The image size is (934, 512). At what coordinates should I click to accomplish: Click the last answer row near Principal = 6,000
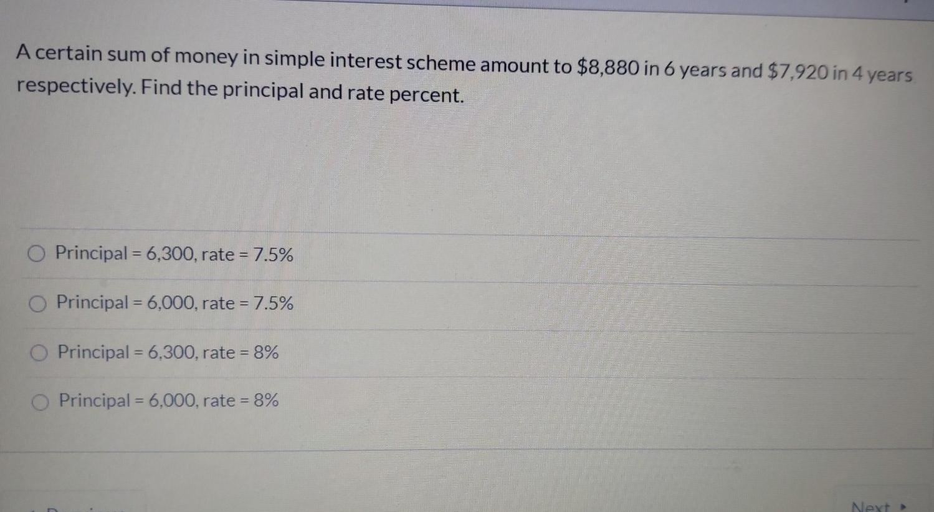point(168,401)
